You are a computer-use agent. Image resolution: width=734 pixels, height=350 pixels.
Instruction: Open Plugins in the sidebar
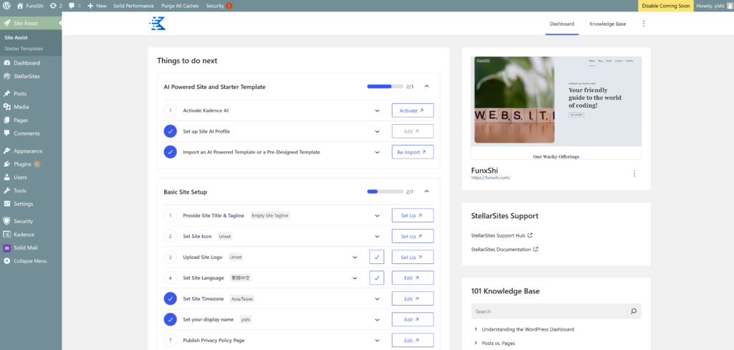(23, 164)
